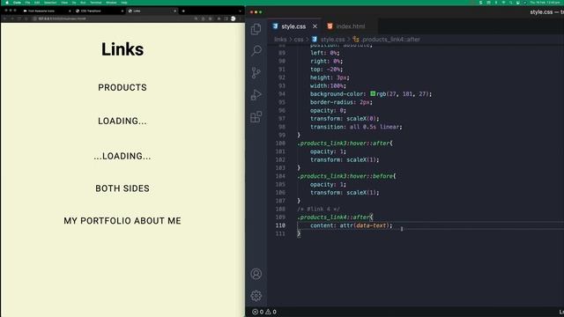This screenshot has height=317, width=564.
Task: Click the PRODUCTS link in the browser
Action: tap(122, 87)
